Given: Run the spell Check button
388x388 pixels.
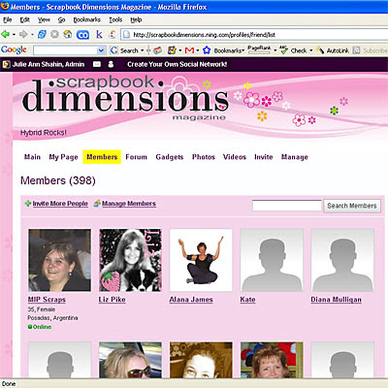Looking at the screenshot, I should click(x=293, y=50).
